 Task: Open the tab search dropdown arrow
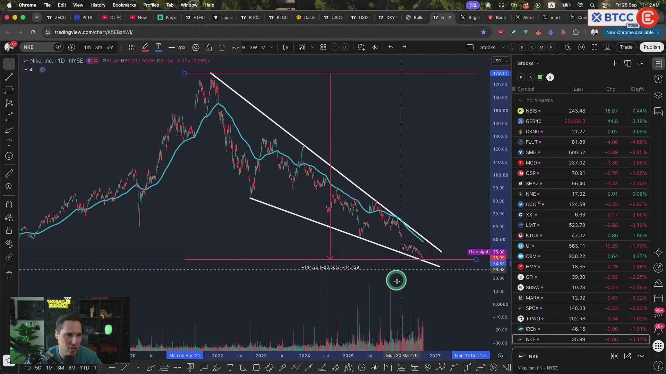pos(36,17)
